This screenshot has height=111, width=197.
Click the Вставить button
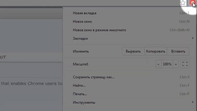(x=178, y=51)
